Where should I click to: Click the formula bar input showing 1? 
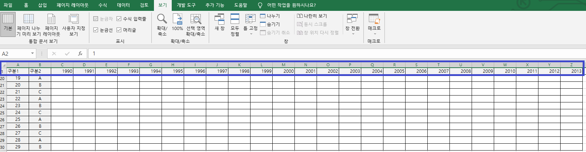pos(336,54)
